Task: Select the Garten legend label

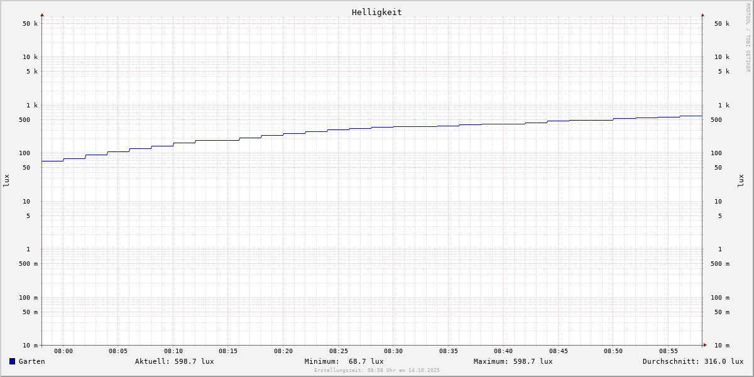Action: click(31, 361)
